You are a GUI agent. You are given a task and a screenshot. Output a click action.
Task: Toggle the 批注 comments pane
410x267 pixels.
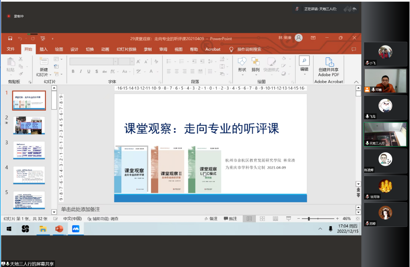(x=230, y=219)
